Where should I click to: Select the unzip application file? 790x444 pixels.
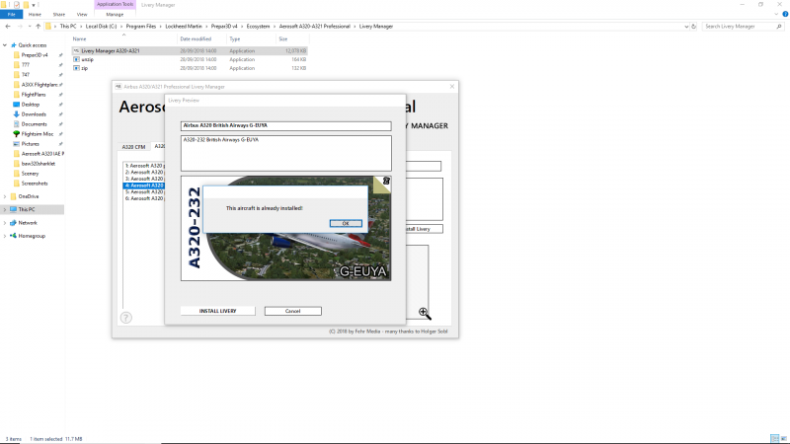tap(190, 59)
